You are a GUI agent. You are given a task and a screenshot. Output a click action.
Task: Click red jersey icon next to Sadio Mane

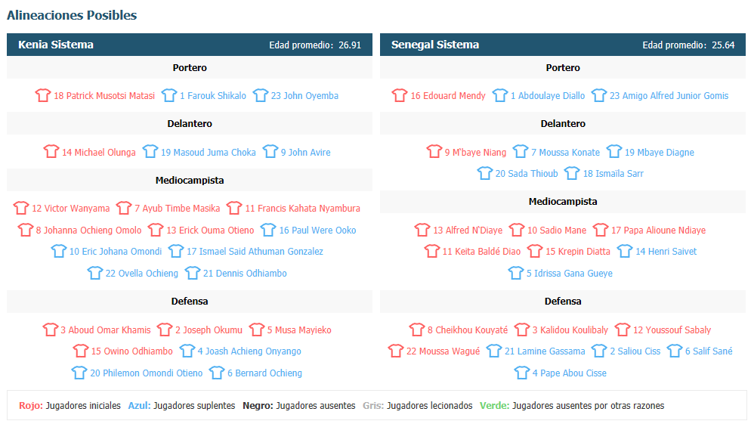click(516, 230)
